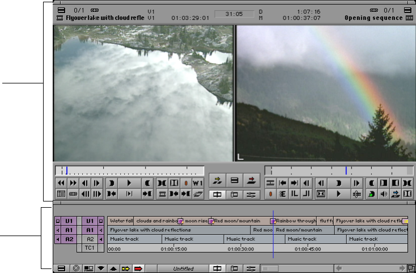Toggle the source gang icon beside 0/1
This screenshot has width=416, height=273.
pos(95,10)
